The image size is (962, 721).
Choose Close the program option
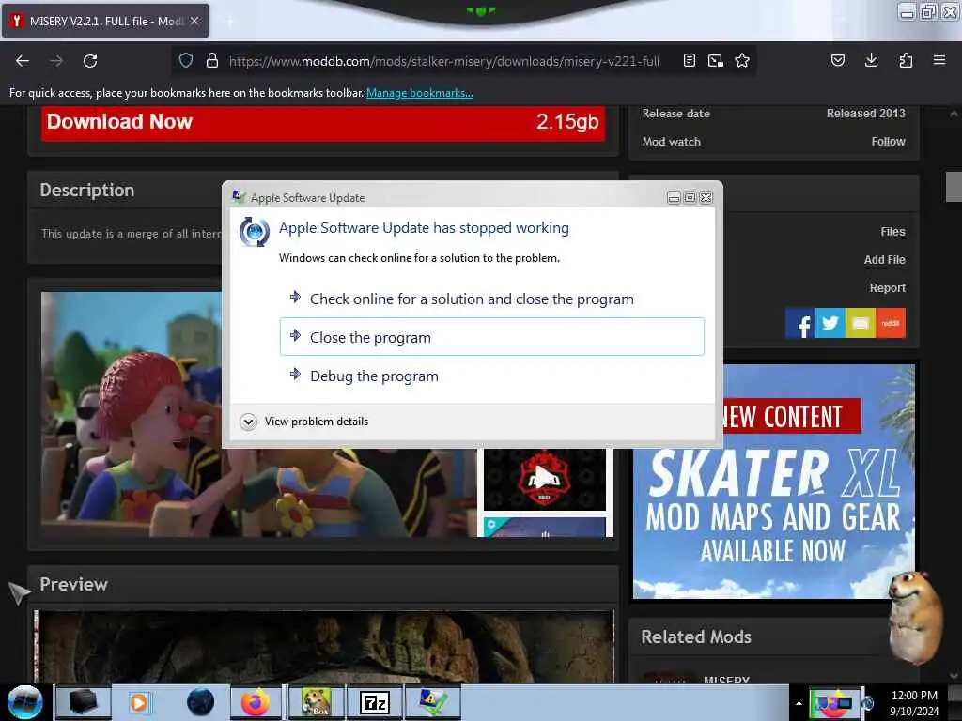pyautogui.click(x=492, y=337)
